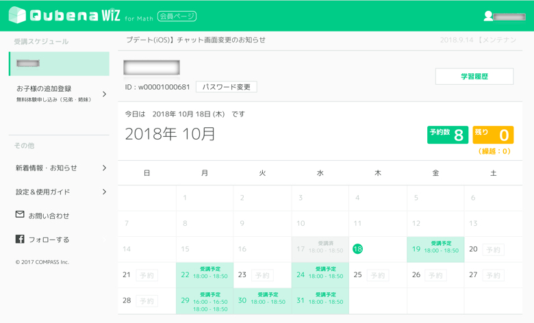Select today's date circle 18

pyautogui.click(x=357, y=249)
